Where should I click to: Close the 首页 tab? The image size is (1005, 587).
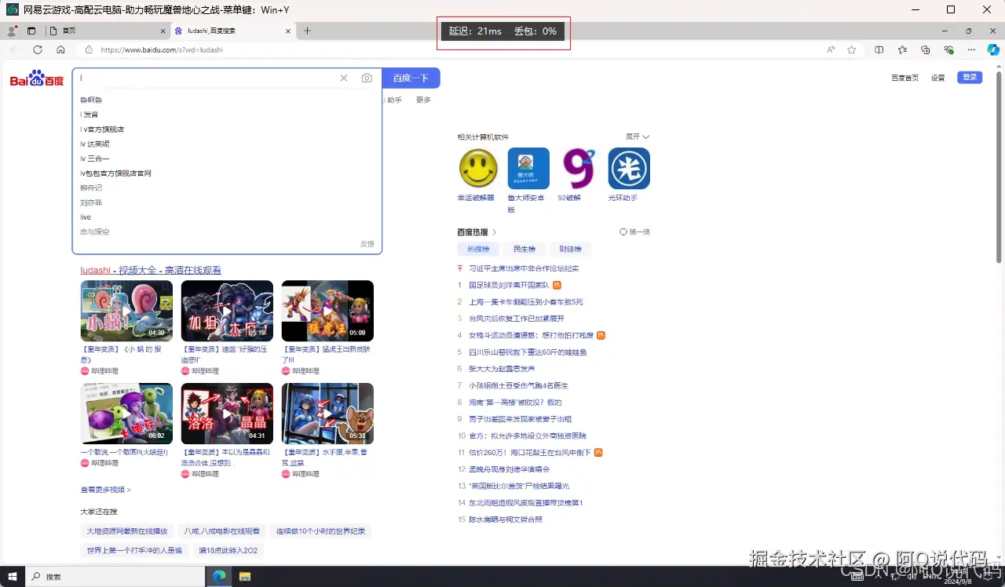pyautogui.click(x=163, y=31)
